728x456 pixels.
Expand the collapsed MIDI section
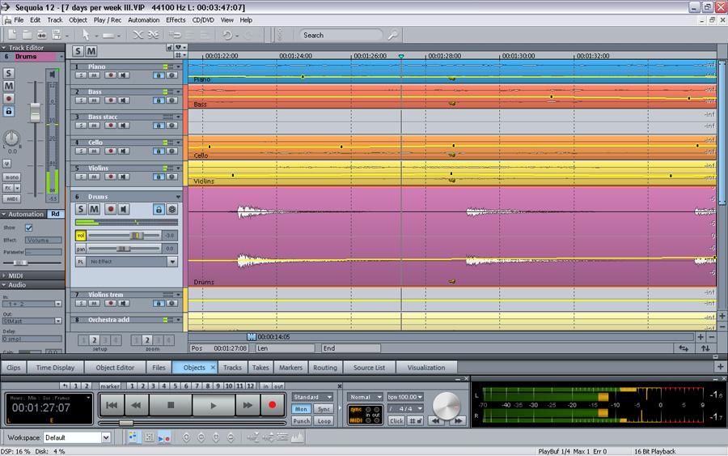(x=16, y=275)
